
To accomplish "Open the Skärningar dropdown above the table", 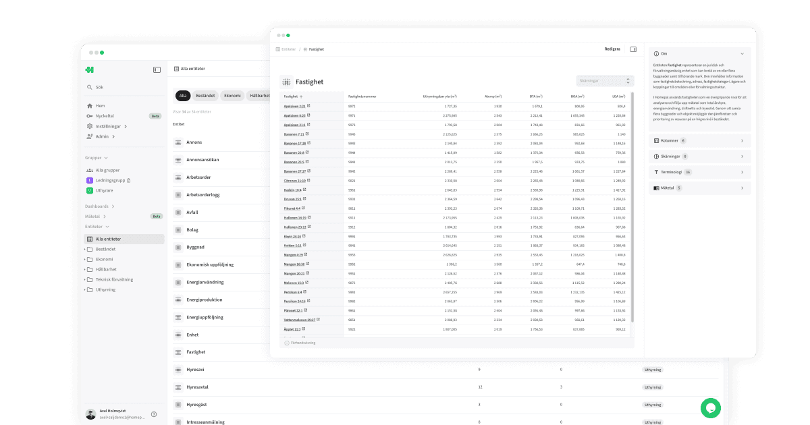I will 605,81.
